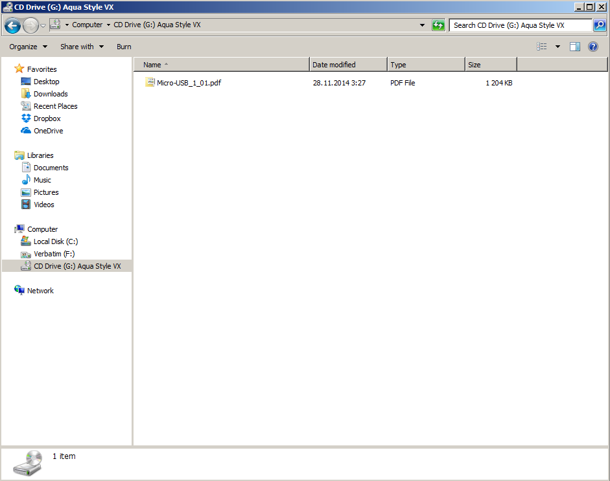610x481 pixels.
Task: Expand dropdown arrow before Computer breadcrumb
Action: point(67,25)
